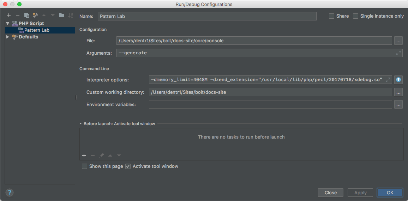The image size is (408, 201).
Task: Create a new configuration folder
Action: tap(62, 15)
